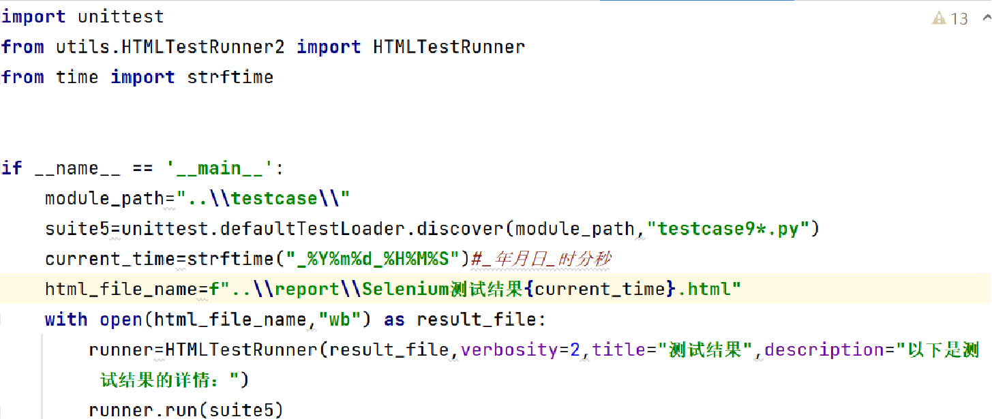
Task: Click the yellow warning triangle icon
Action: click(940, 18)
